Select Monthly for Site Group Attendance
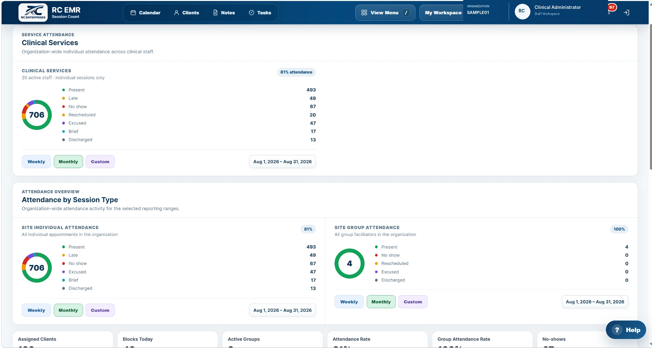The width and height of the screenshot is (652, 348). [381, 302]
